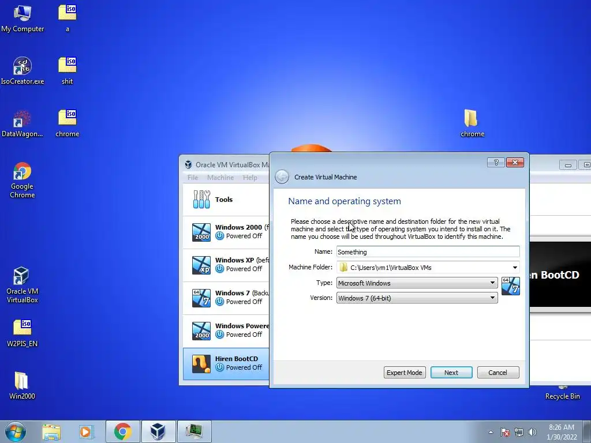The image size is (591, 443).
Task: Click the Oracle VM VirtualBox desktop shortcut
Action: (23, 285)
